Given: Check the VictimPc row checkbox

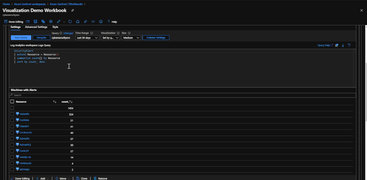Looking at the screenshot, I should click(x=12, y=114).
